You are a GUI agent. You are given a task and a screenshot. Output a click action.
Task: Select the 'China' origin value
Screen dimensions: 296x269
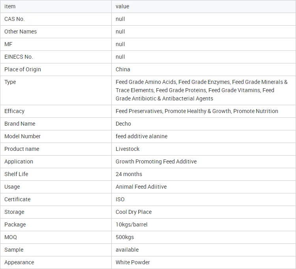pyautogui.click(x=123, y=69)
